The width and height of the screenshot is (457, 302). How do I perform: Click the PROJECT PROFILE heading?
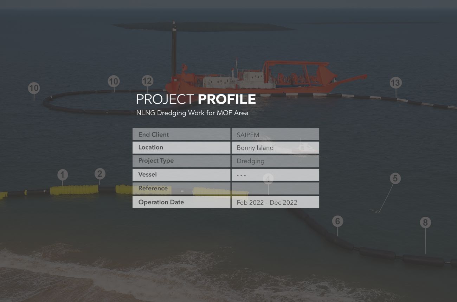(x=196, y=99)
